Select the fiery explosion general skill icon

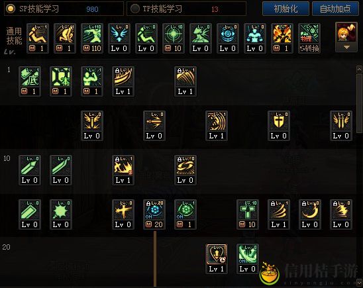[282, 38]
